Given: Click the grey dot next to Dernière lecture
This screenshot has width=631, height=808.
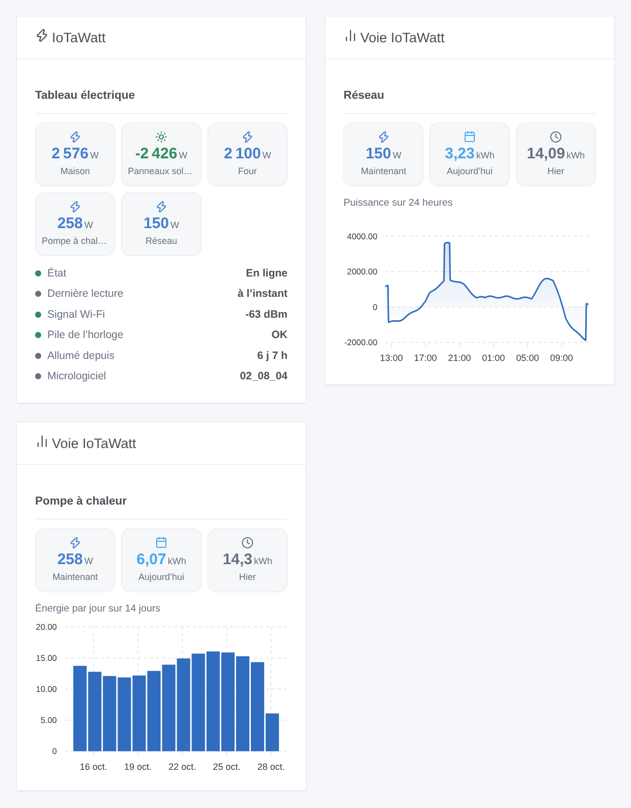Looking at the screenshot, I should coord(38,294).
